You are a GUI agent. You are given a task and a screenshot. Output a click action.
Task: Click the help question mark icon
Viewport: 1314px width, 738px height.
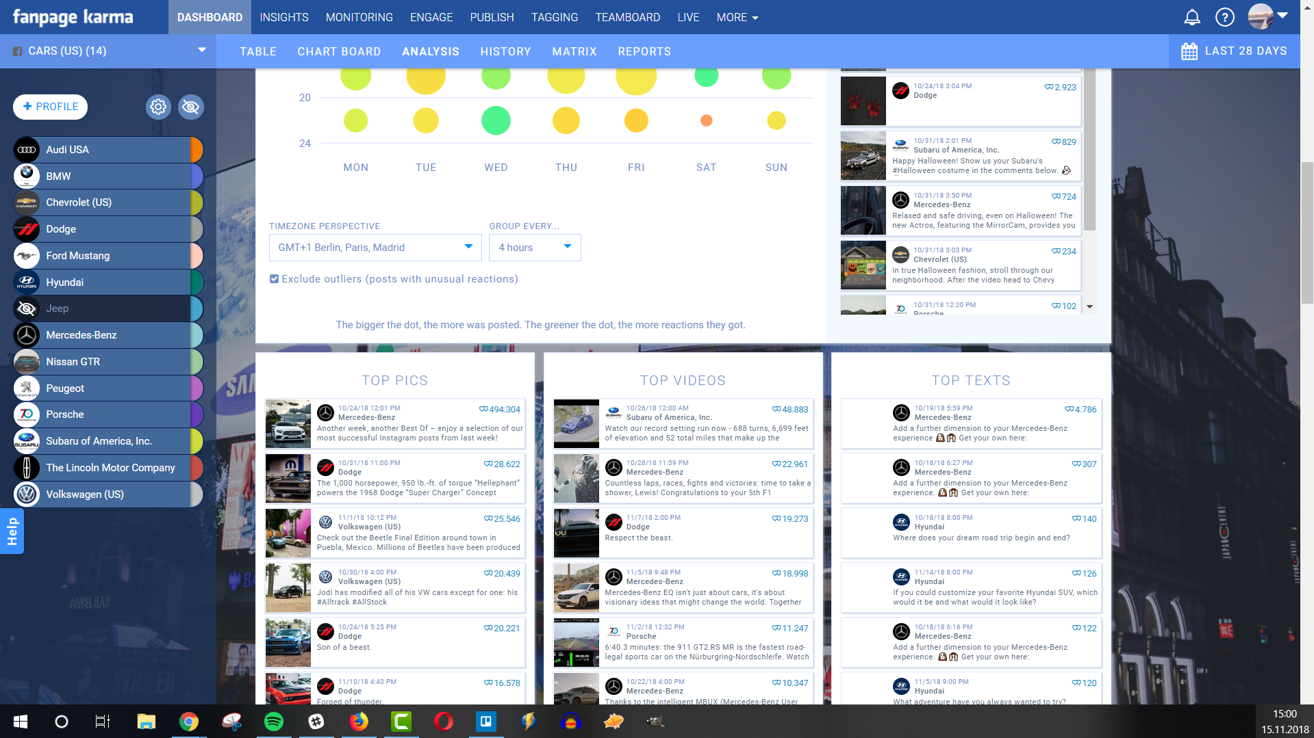1225,17
